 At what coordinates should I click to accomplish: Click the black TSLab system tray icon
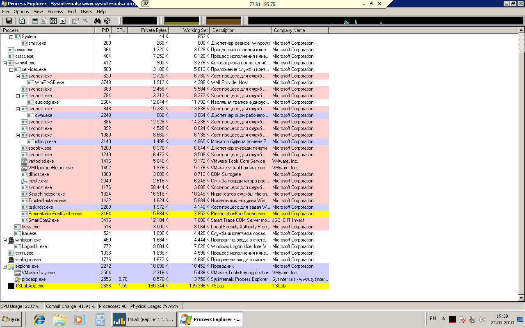[452, 319]
